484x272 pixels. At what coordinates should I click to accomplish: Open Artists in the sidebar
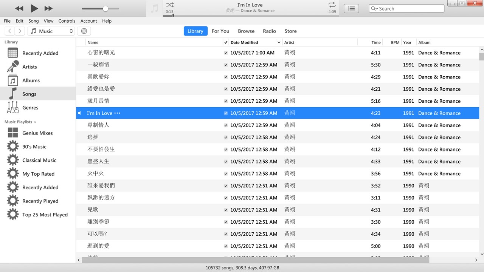pos(38,67)
